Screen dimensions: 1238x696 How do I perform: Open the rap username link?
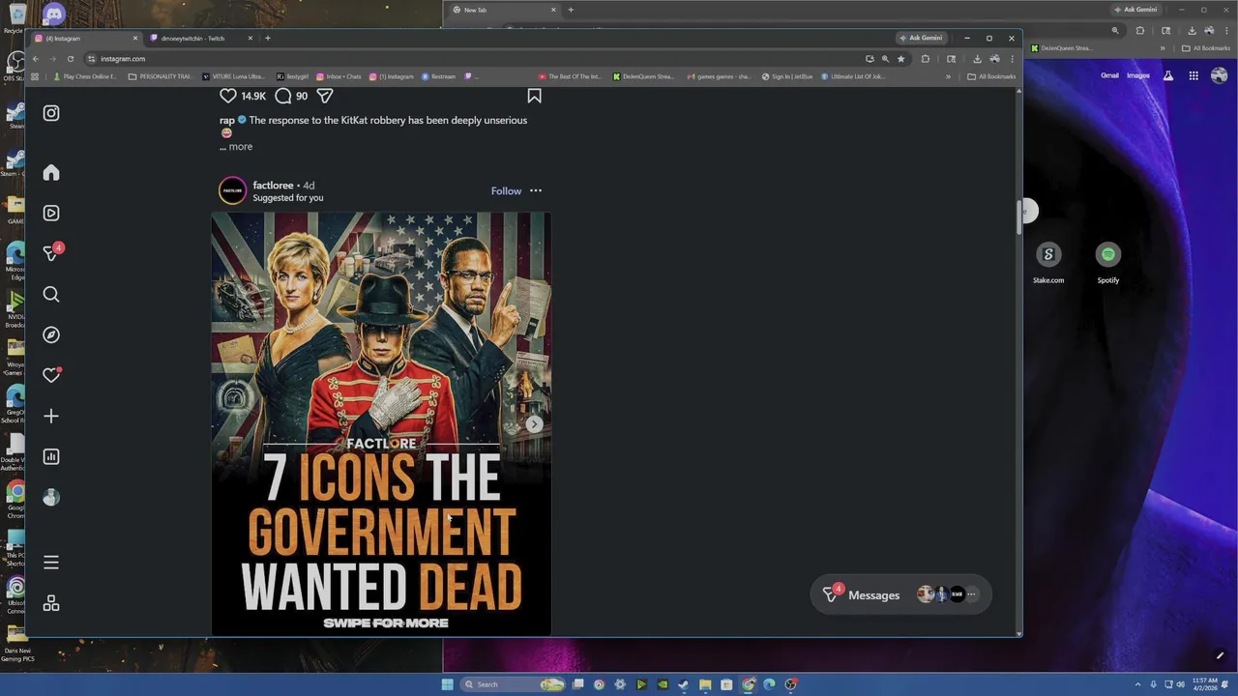[227, 120]
